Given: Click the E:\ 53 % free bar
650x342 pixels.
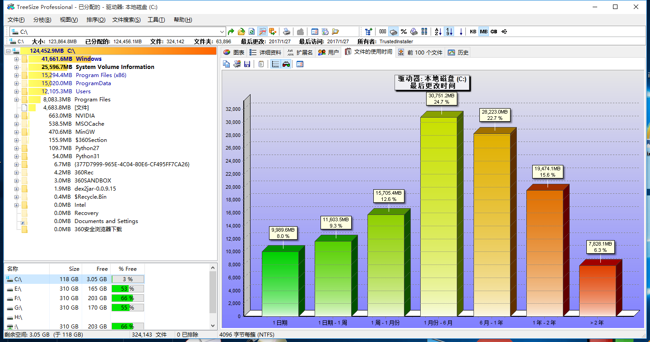Looking at the screenshot, I should 128,289.
